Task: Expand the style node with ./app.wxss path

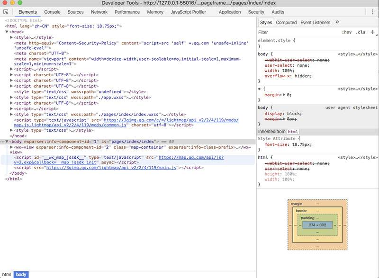Action: [11, 97]
